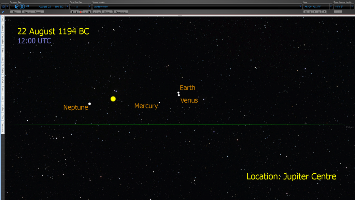355x200 pixels.
Task: Open the Info side tab
Action: tap(3, 59)
